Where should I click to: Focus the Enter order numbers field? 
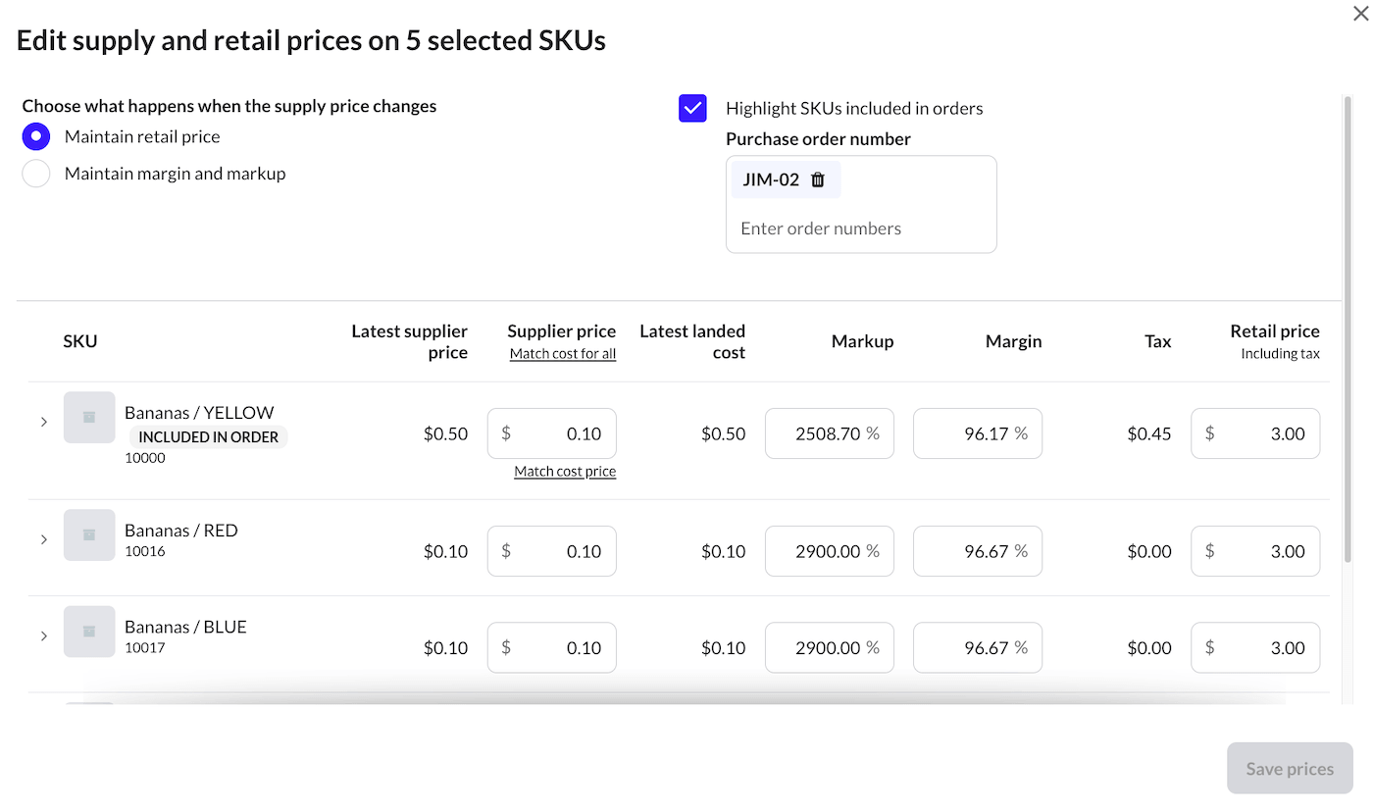pos(861,228)
